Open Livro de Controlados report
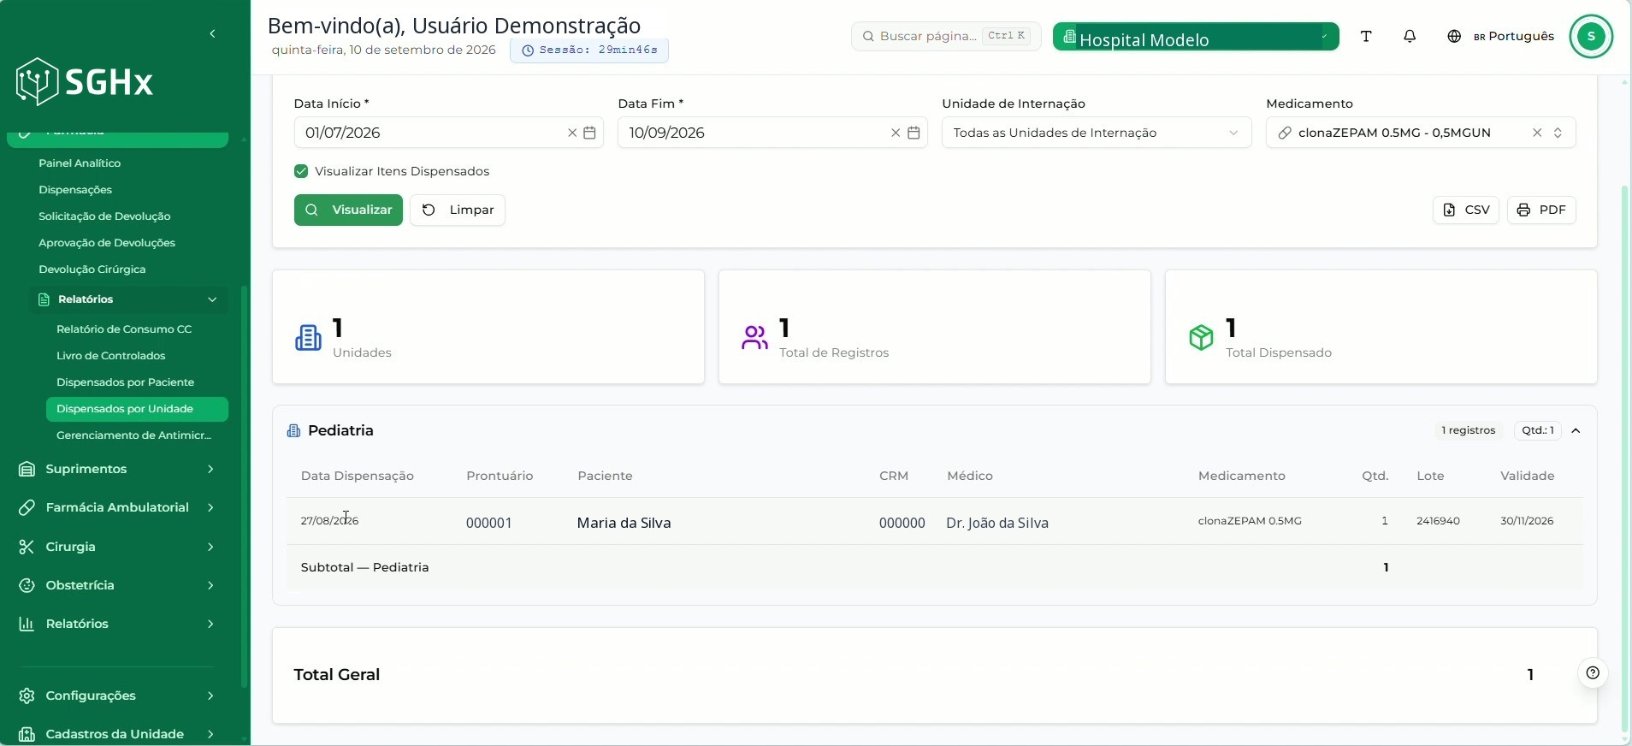1632x746 pixels. click(111, 356)
